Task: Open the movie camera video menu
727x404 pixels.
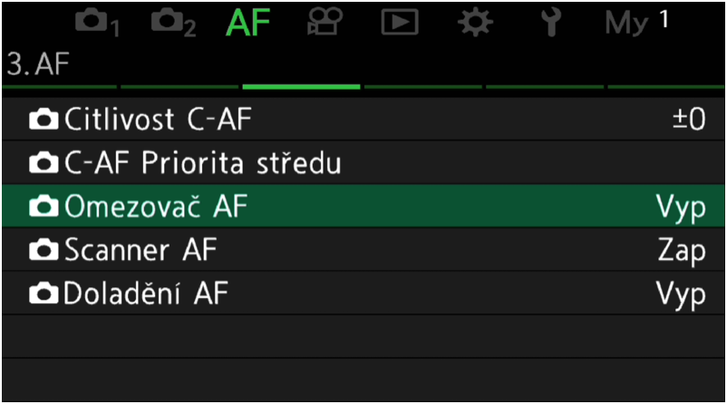Action: pyautogui.click(x=325, y=22)
